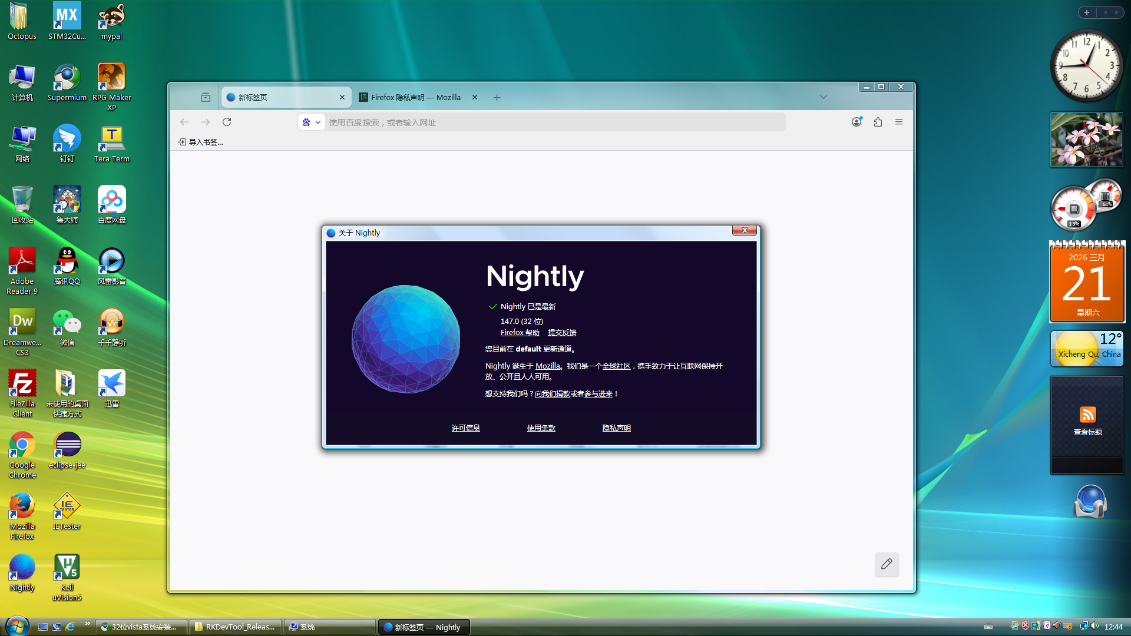The height and width of the screenshot is (636, 1131).
Task: Open the Firefox 帮助 link
Action: click(x=520, y=333)
